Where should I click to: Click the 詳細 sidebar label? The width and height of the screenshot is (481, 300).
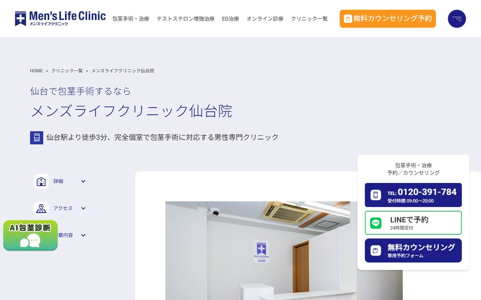pos(58,181)
